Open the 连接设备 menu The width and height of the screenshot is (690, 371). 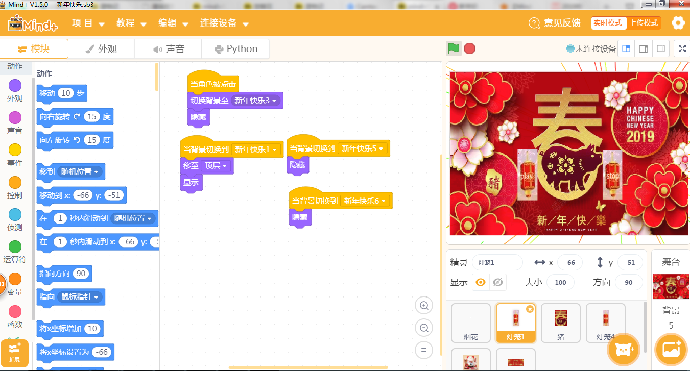(x=224, y=23)
